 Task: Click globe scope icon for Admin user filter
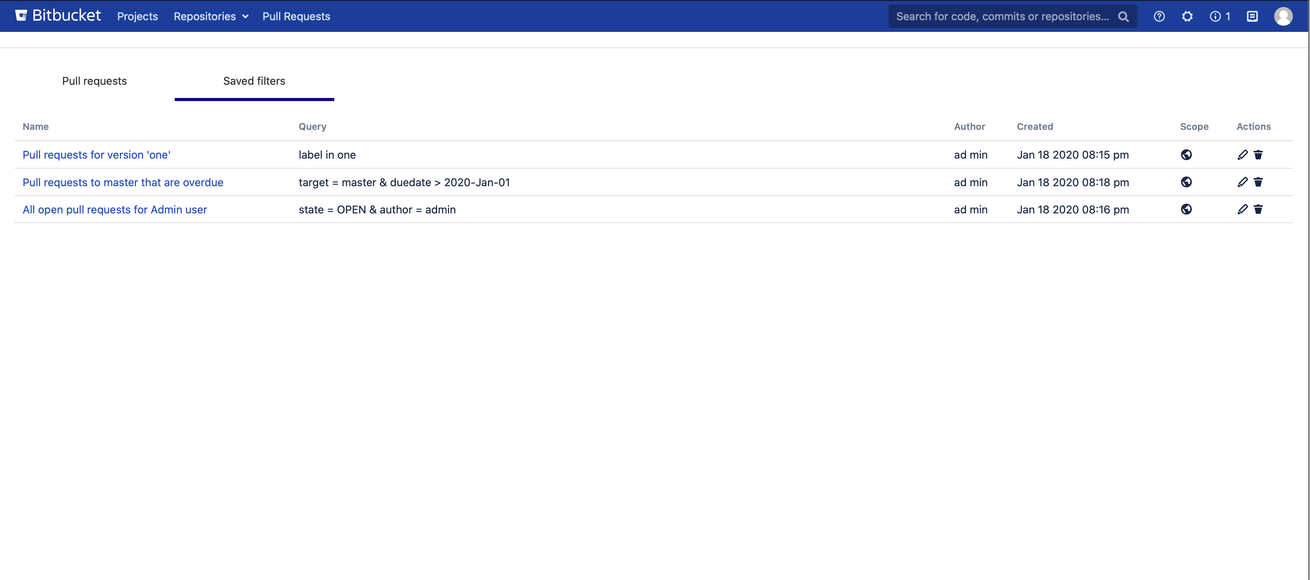[x=1186, y=209]
